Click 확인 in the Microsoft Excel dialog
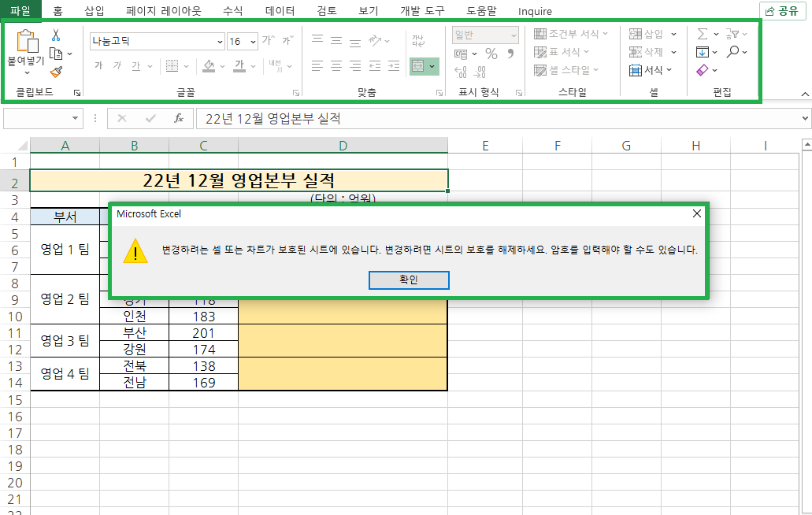812x515 pixels. [409, 280]
